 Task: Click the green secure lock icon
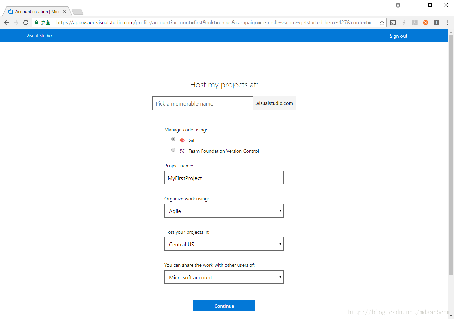(x=36, y=23)
